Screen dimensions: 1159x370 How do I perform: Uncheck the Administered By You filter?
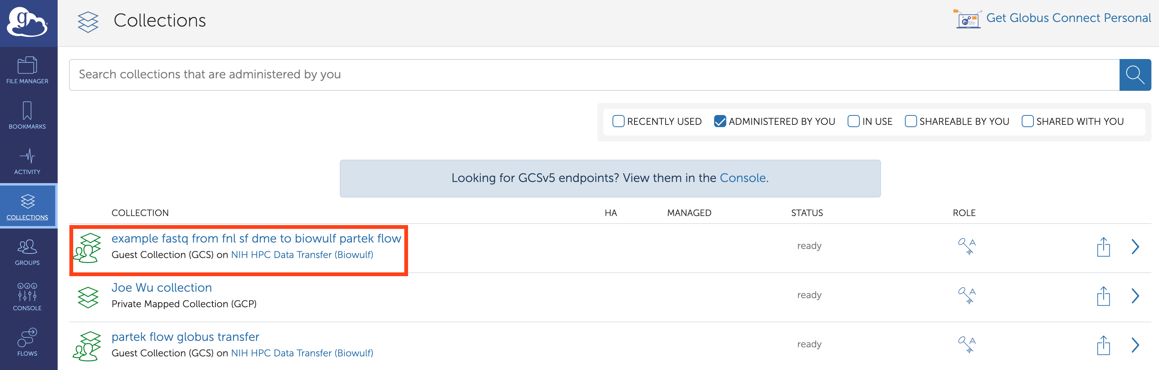pos(720,121)
